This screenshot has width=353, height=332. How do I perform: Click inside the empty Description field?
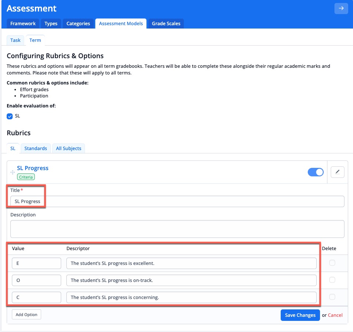click(x=177, y=229)
